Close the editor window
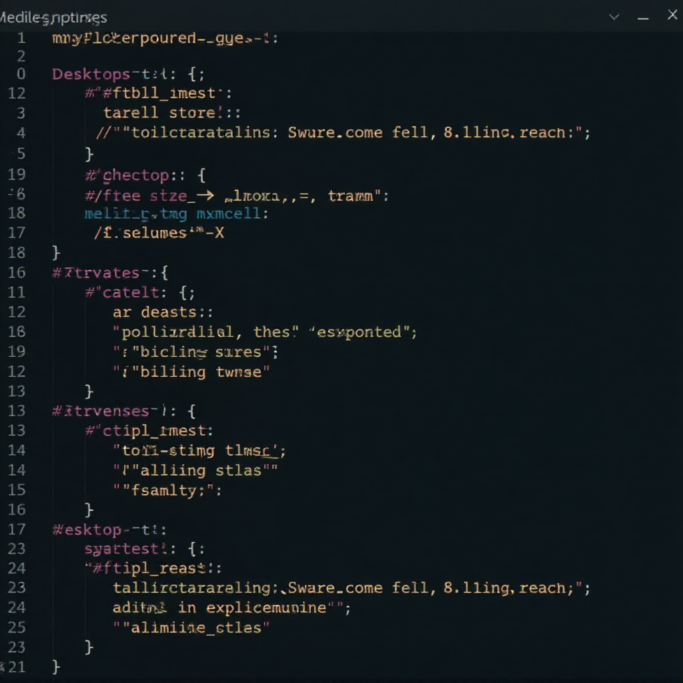Image resolution: width=683 pixels, height=683 pixels. 672,15
